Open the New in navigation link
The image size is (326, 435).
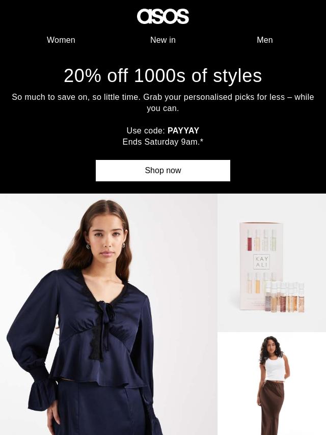163,40
